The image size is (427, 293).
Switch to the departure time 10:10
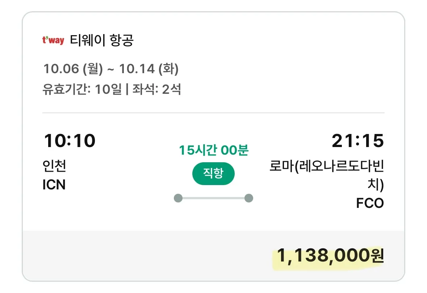click(70, 141)
